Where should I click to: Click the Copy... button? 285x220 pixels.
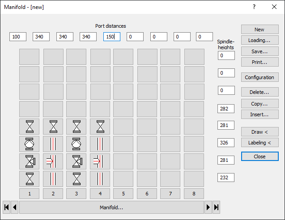coord(260,104)
